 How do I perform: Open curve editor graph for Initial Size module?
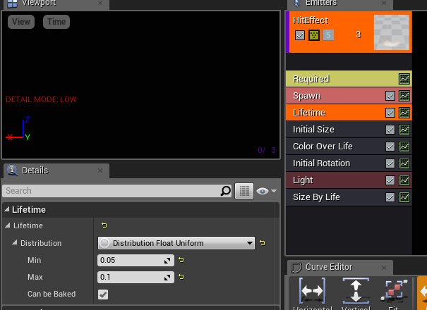(404, 130)
